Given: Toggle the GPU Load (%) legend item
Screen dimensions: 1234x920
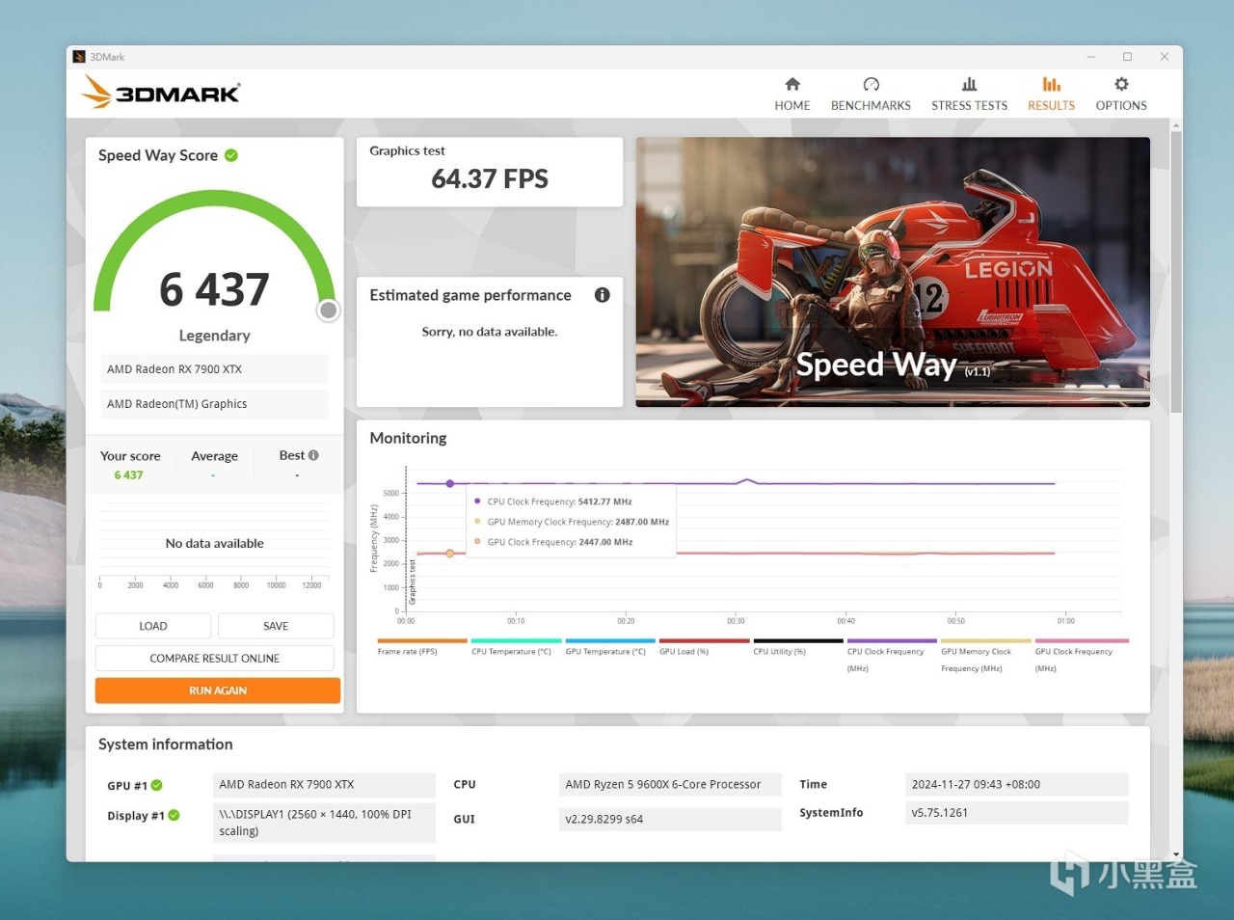Looking at the screenshot, I should pos(704,647).
